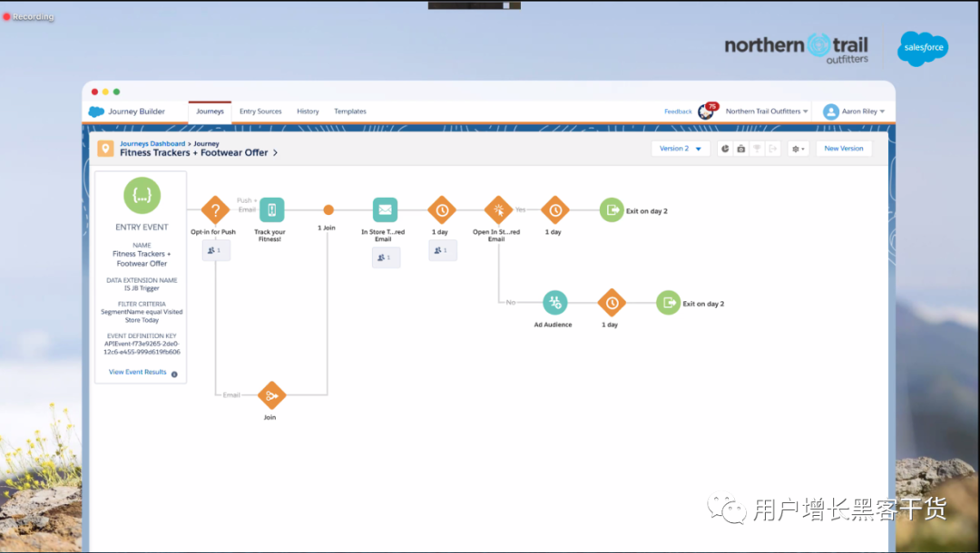
Task: Click the SegmentName equal Visited Store Today text
Action: [x=142, y=315]
